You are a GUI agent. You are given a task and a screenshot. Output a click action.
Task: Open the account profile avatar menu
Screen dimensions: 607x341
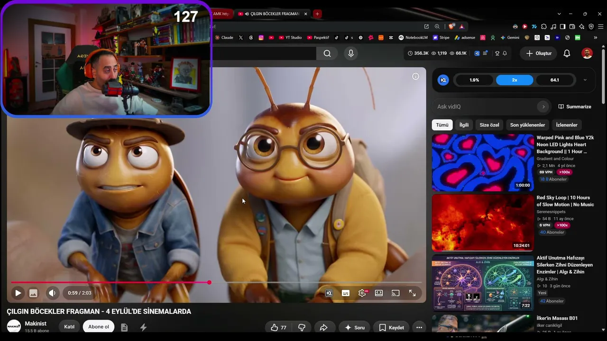[587, 54]
